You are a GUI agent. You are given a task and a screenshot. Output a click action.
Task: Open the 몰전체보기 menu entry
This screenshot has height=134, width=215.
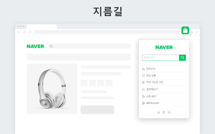164,89
